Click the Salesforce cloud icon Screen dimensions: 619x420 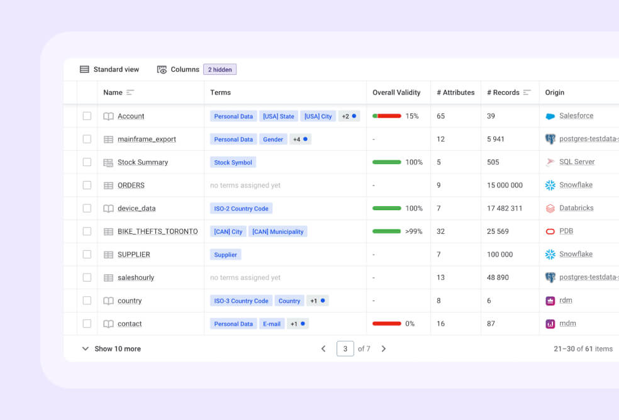[550, 116]
